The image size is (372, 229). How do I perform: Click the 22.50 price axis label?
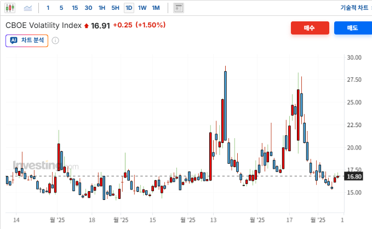(354, 125)
